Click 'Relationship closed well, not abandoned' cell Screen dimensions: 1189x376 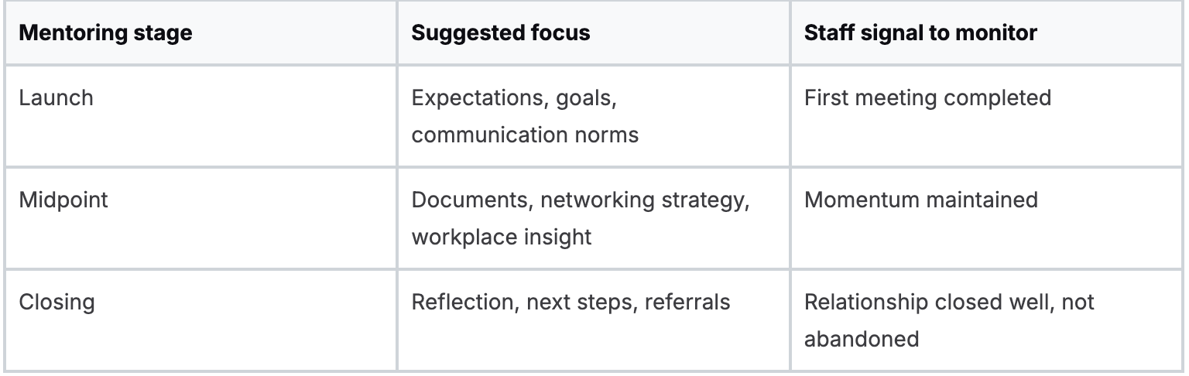click(949, 320)
